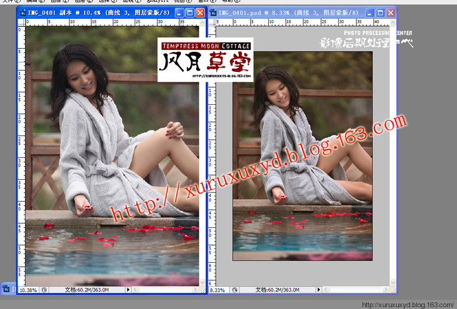Open the status bar arrow menu in IMG_0401.psd window
Screen dimensions: 457x309
pyautogui.click(x=319, y=289)
